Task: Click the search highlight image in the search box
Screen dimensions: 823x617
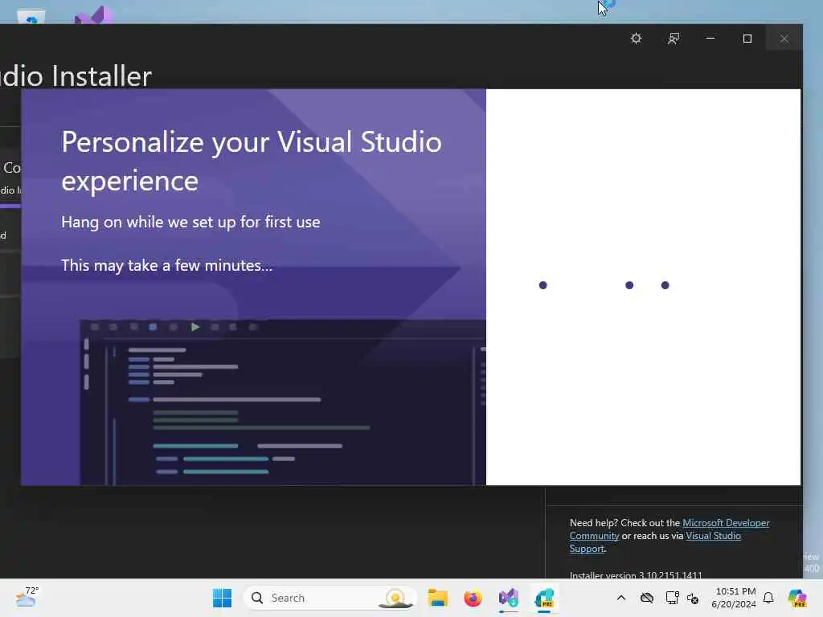Action: (x=395, y=598)
